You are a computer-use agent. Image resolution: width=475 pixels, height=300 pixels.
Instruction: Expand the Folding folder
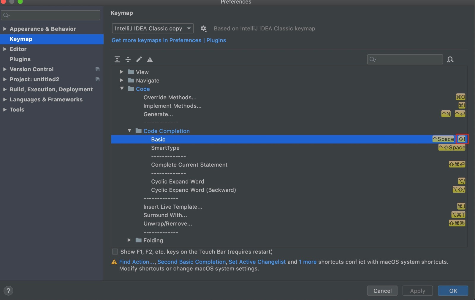pos(129,240)
